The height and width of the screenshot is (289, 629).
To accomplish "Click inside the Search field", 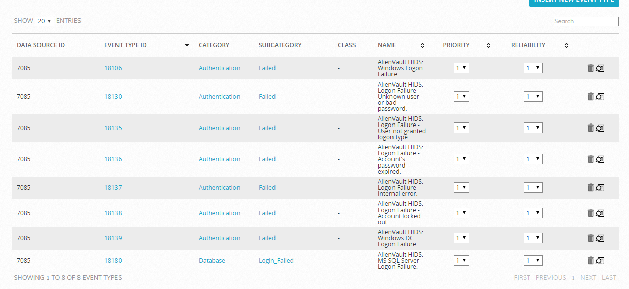I will click(x=586, y=21).
